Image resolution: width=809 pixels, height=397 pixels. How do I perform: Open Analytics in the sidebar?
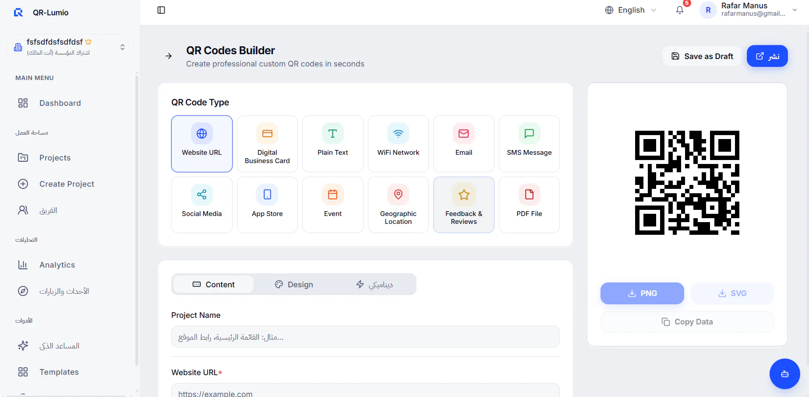(69, 265)
